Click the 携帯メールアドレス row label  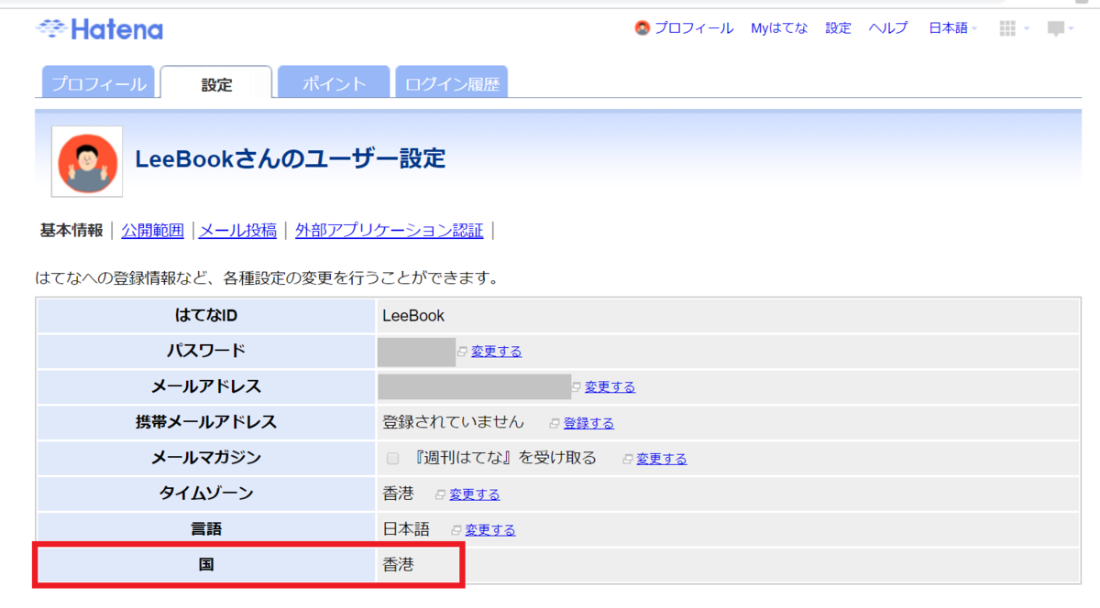(206, 423)
